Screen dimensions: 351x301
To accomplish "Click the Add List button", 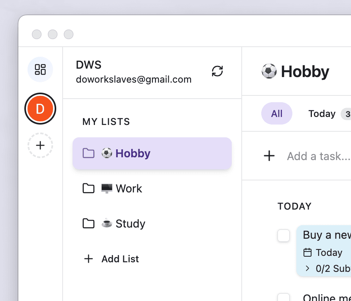I will 120,259.
